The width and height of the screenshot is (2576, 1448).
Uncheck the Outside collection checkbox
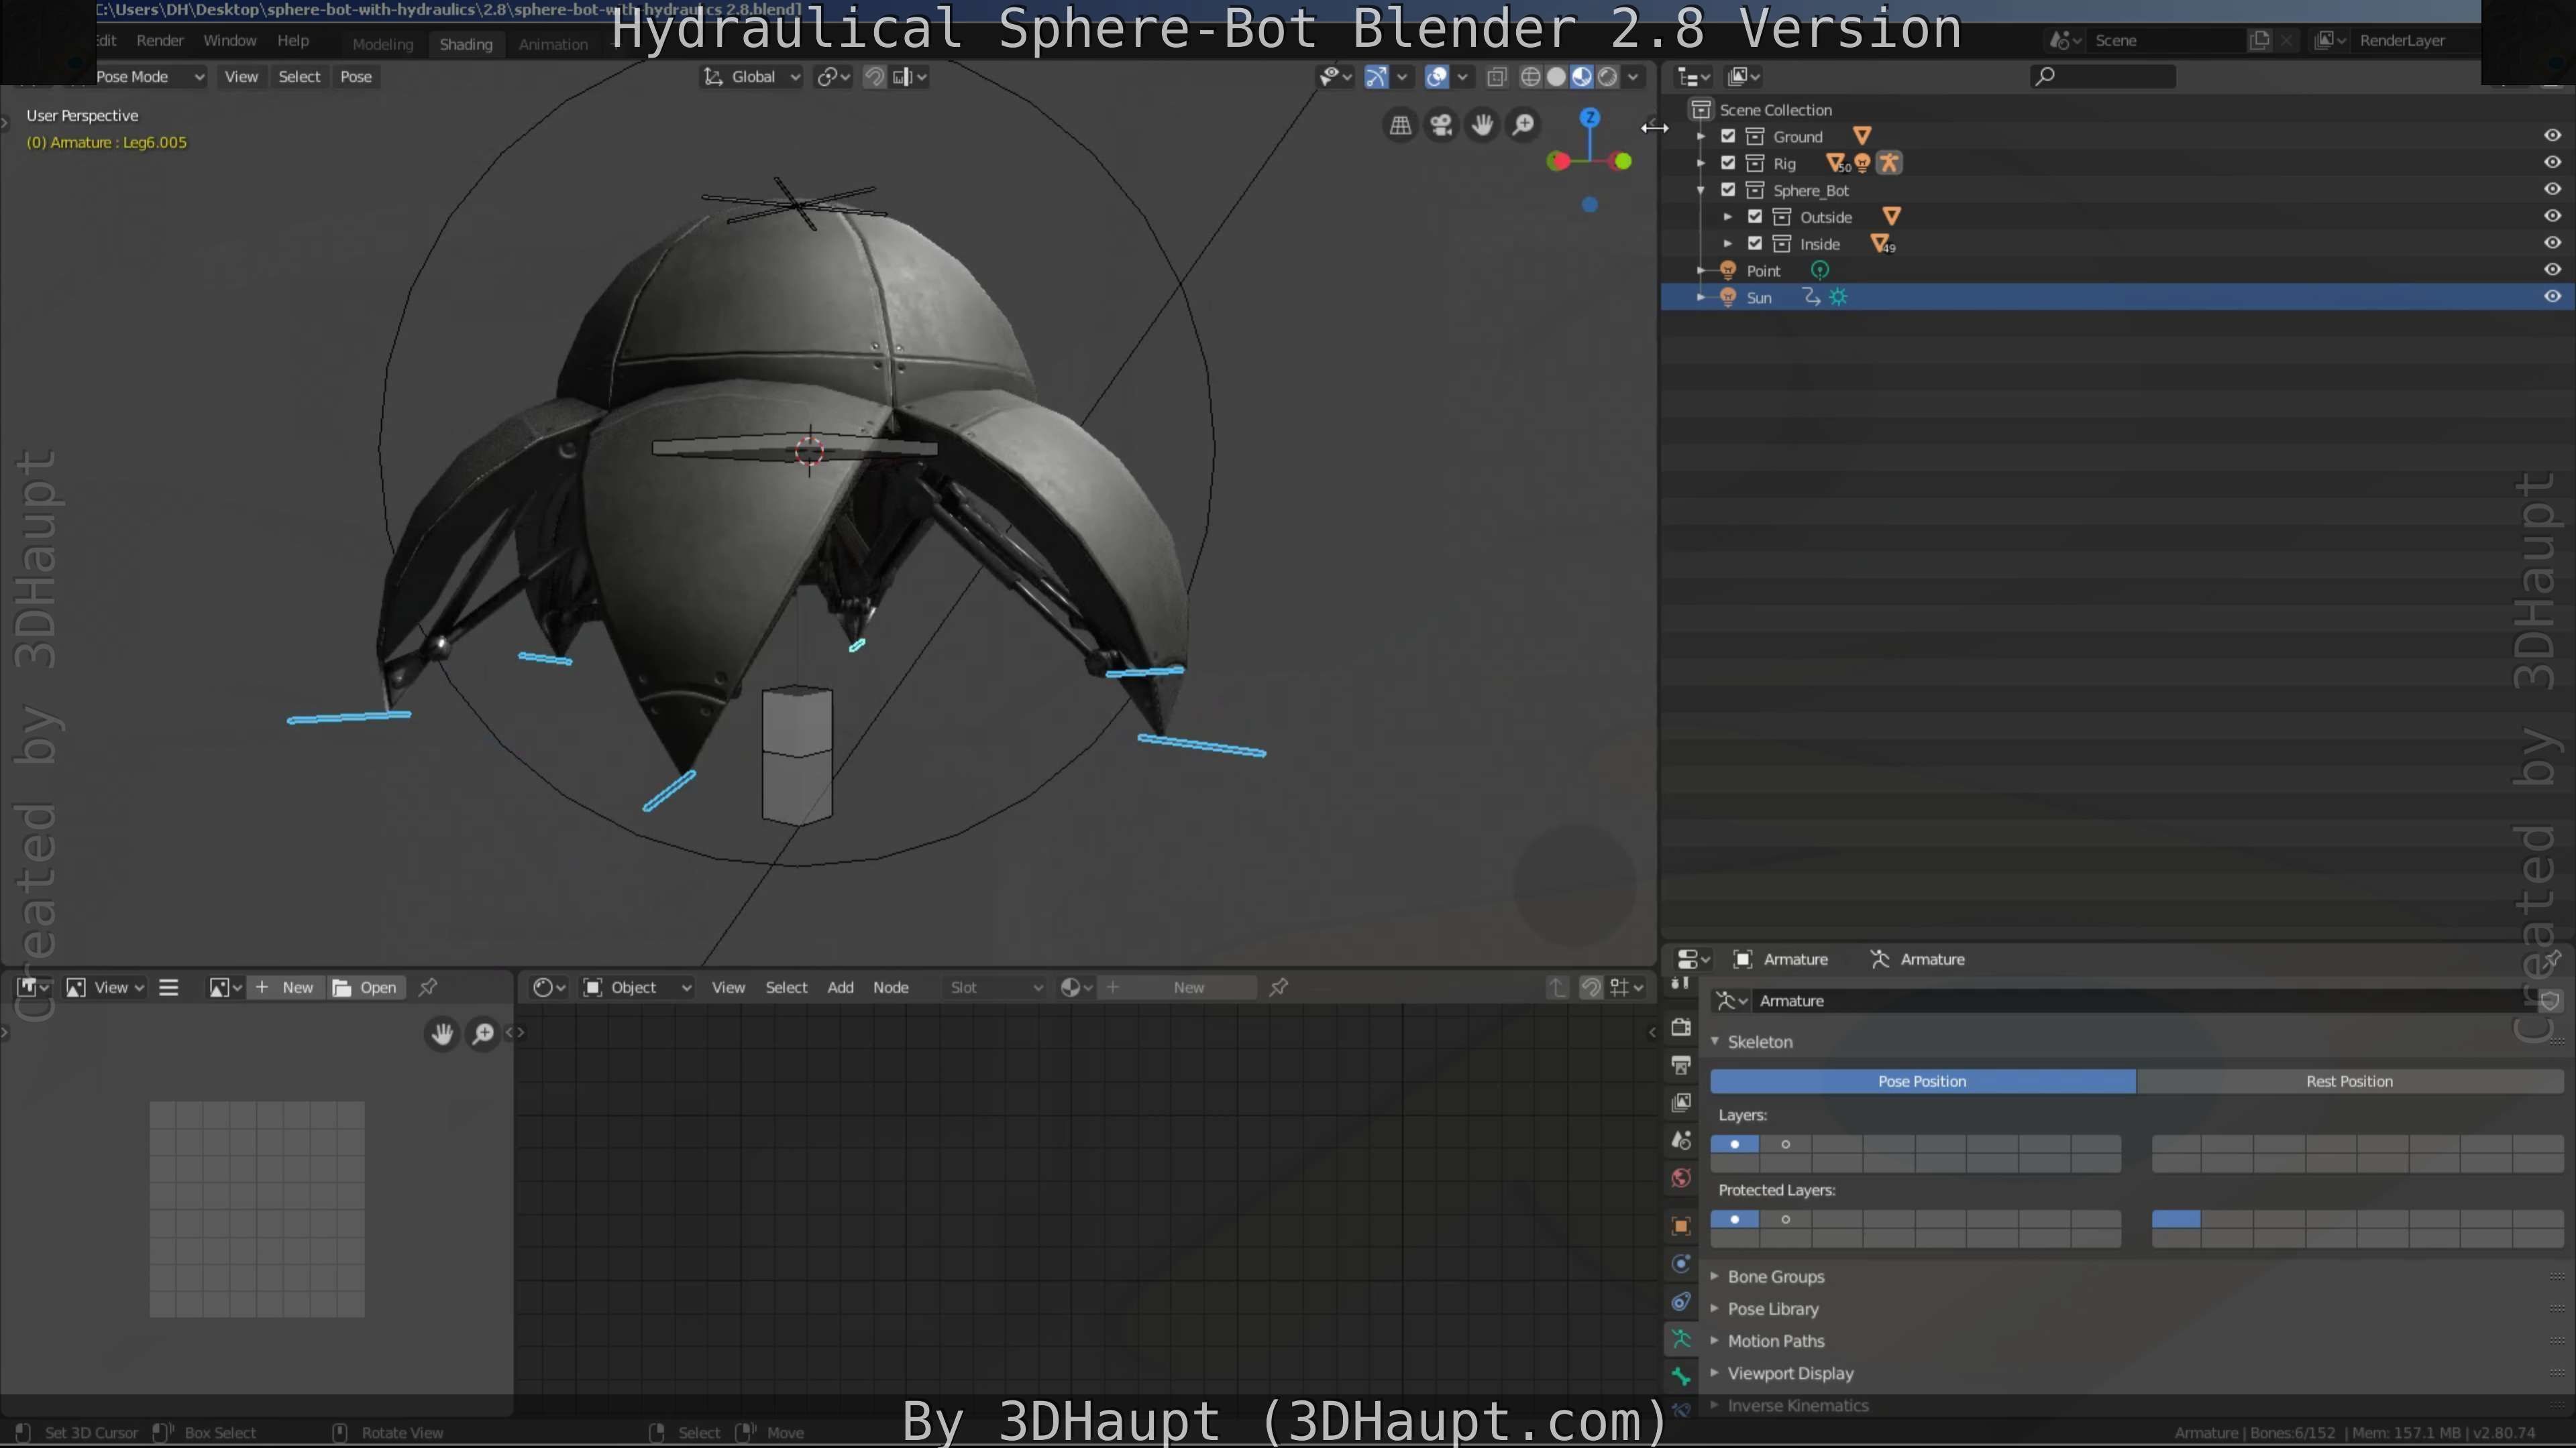(1755, 217)
